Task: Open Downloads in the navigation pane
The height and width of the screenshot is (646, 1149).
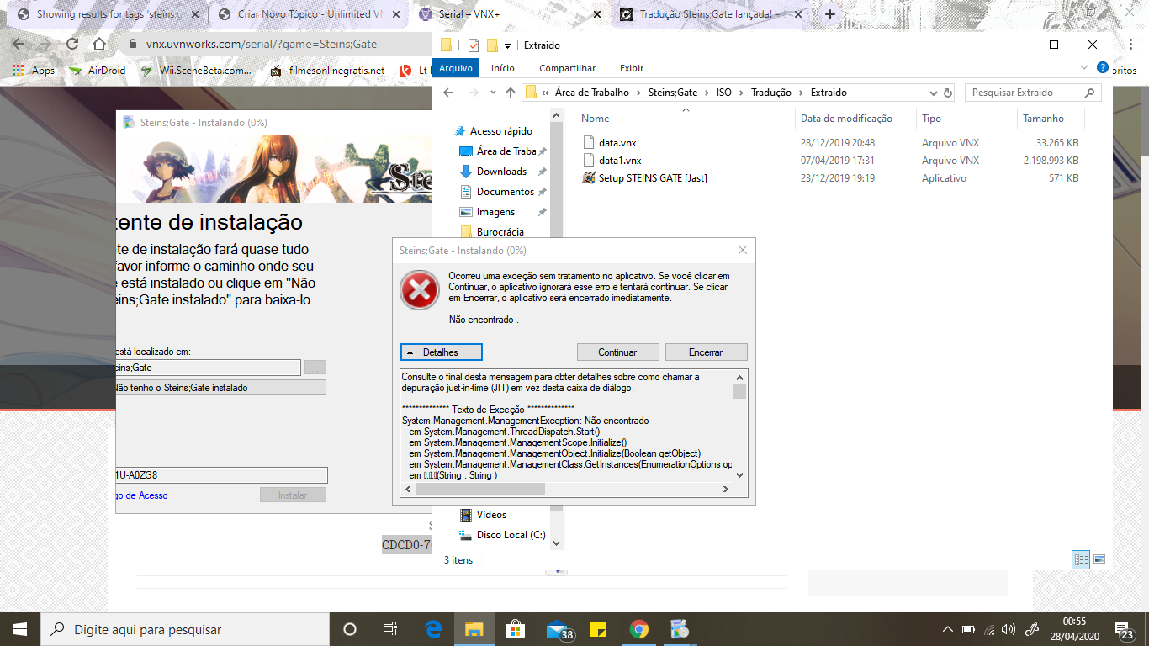Action: (501, 172)
